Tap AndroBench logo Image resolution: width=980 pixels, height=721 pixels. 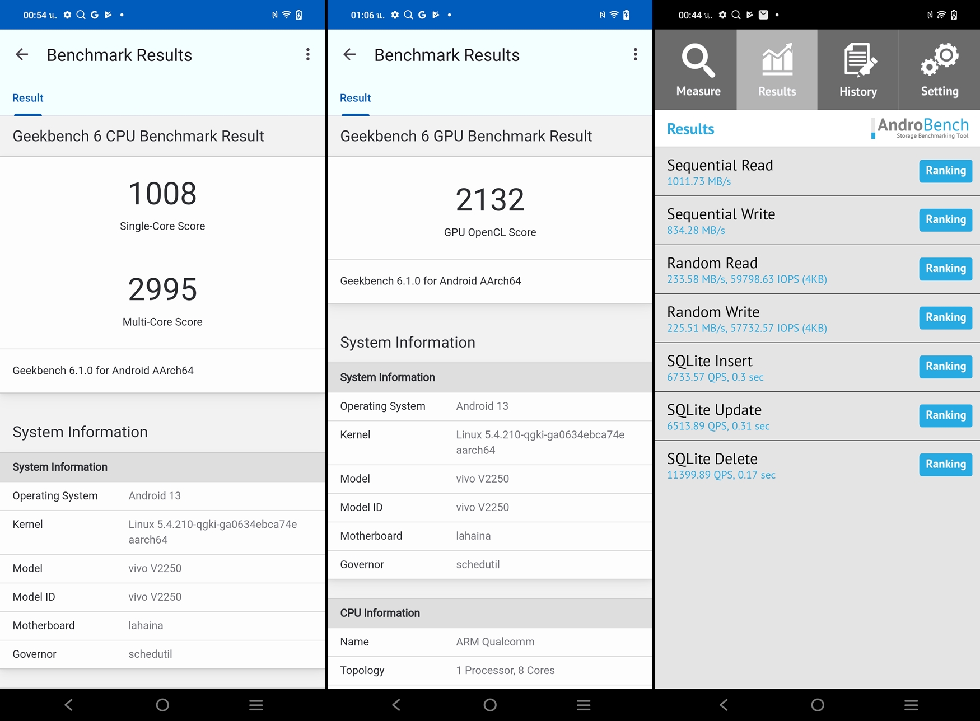point(920,128)
